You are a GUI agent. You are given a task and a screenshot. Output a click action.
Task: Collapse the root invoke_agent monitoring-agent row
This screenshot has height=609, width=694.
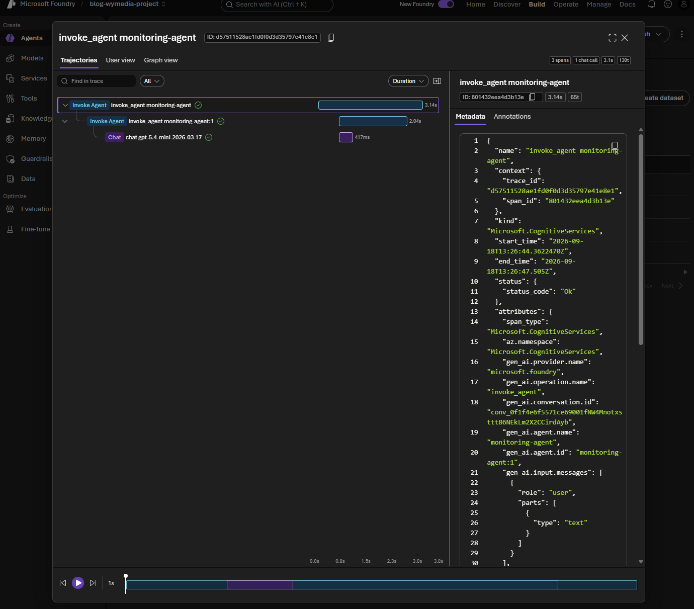[65, 105]
